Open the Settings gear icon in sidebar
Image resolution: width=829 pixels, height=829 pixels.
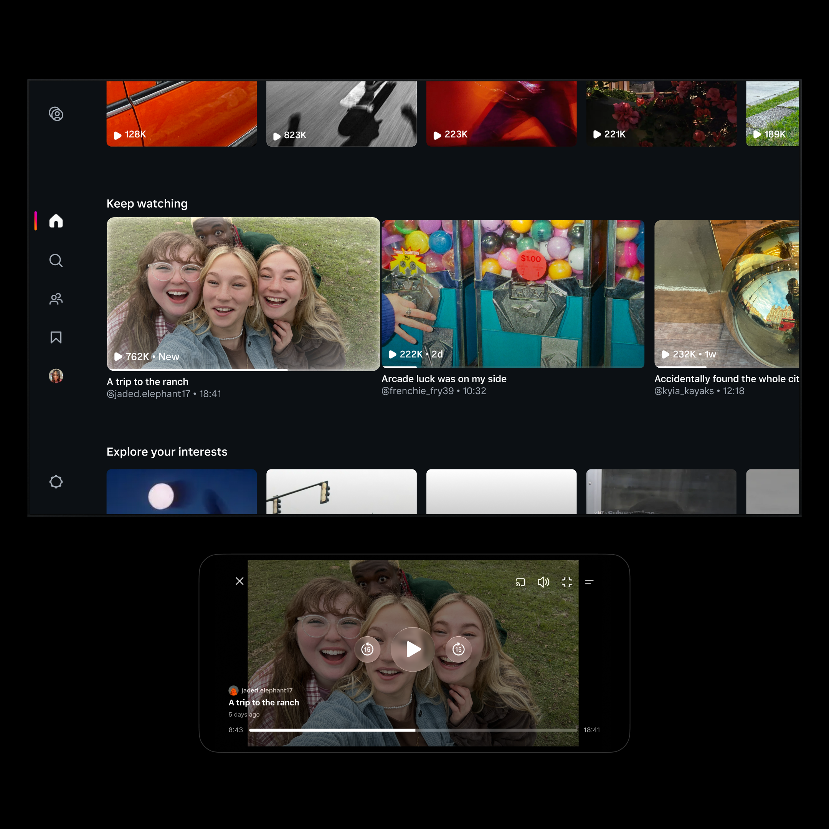pyautogui.click(x=56, y=482)
